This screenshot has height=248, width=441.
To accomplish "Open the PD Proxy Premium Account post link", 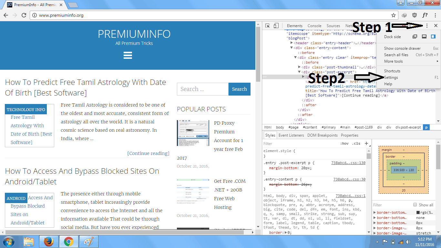I will (x=229, y=136).
